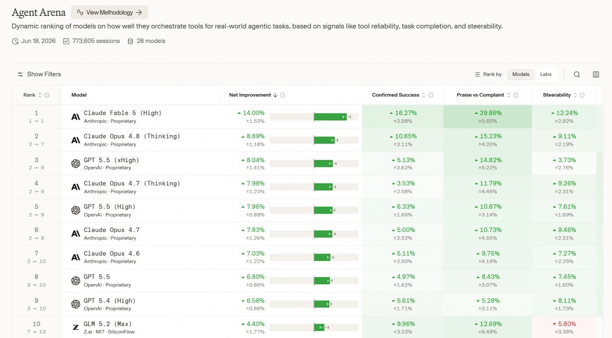
Task: Expand the Show Filters panel
Action: 39,74
